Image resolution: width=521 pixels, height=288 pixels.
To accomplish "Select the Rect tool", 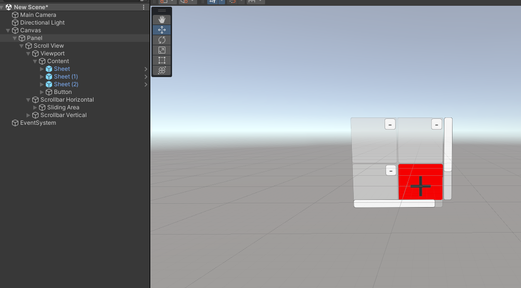I will click(161, 60).
